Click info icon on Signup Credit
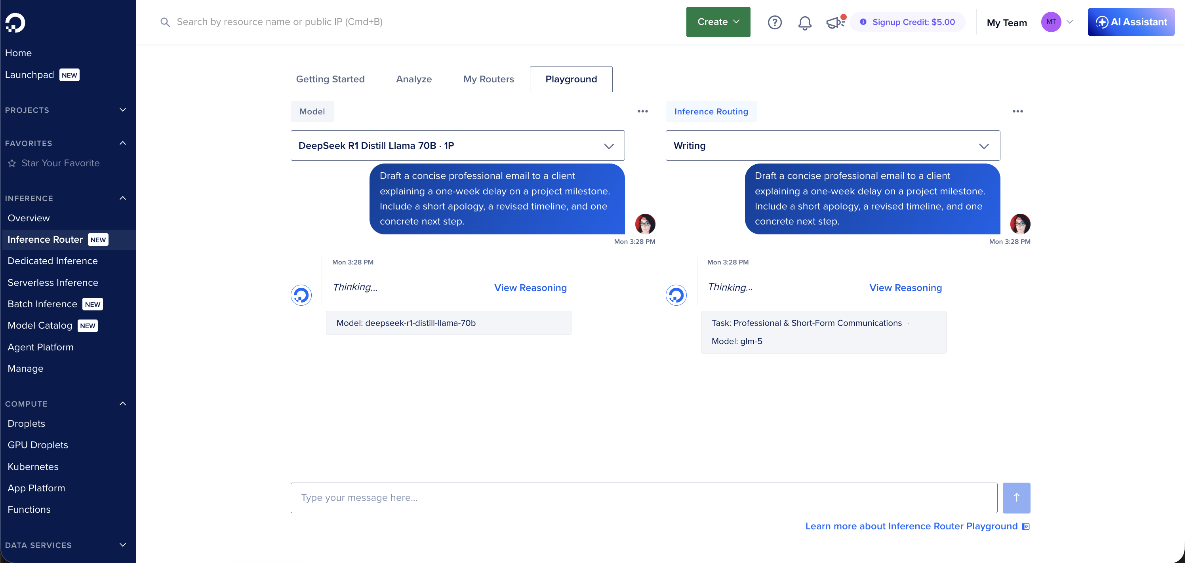 pyautogui.click(x=863, y=22)
